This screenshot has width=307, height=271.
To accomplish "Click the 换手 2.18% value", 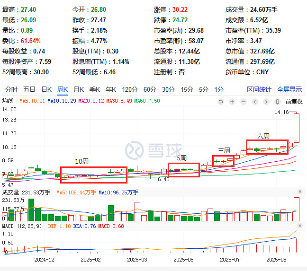I will tap(99, 30).
